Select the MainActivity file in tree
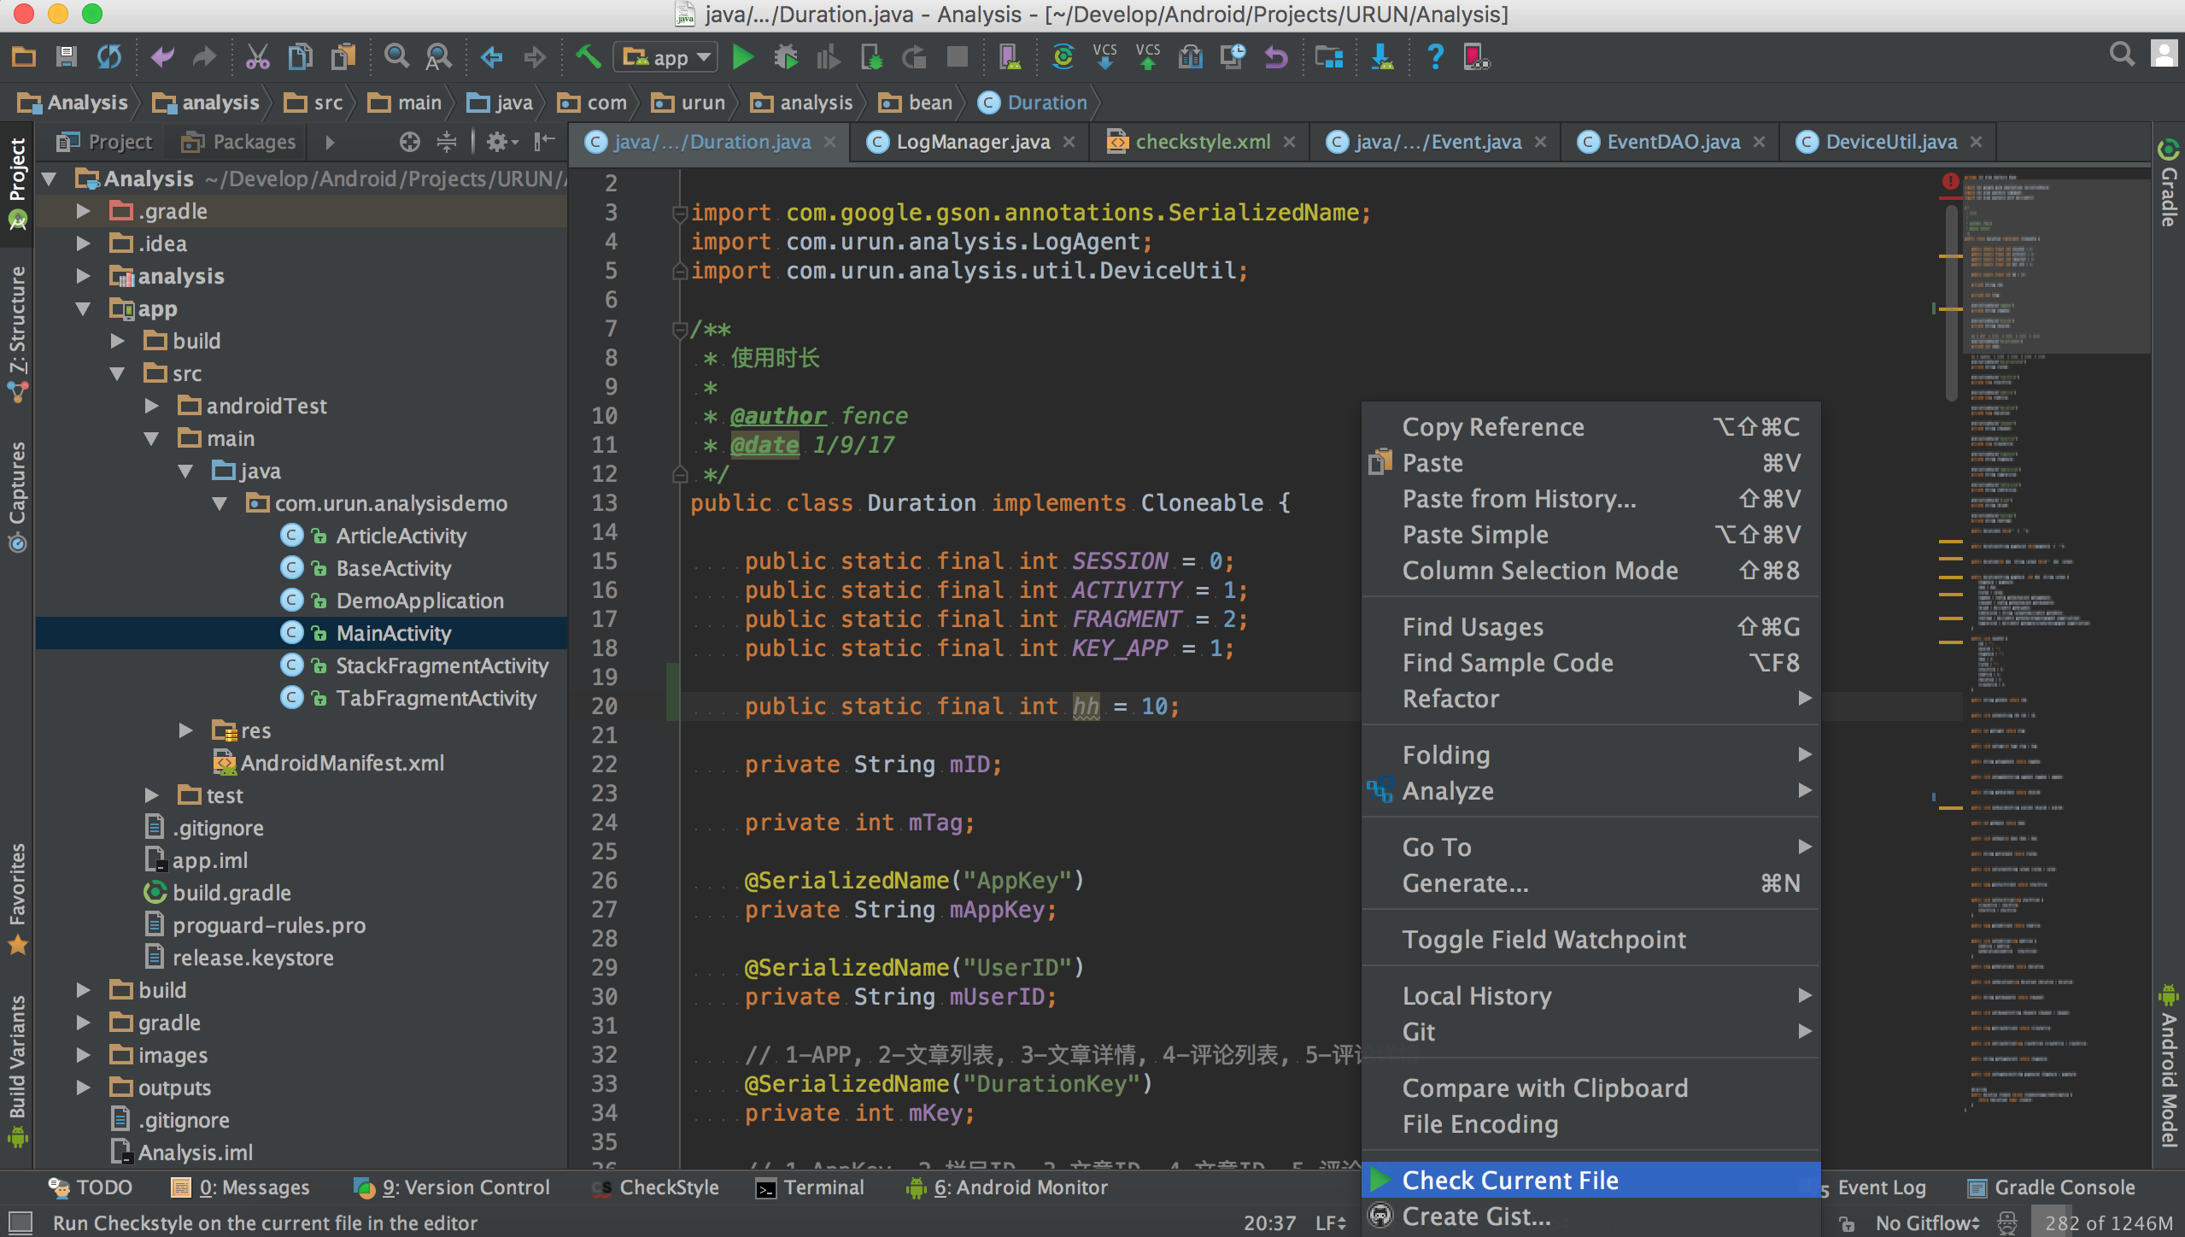2185x1237 pixels. (302, 633)
